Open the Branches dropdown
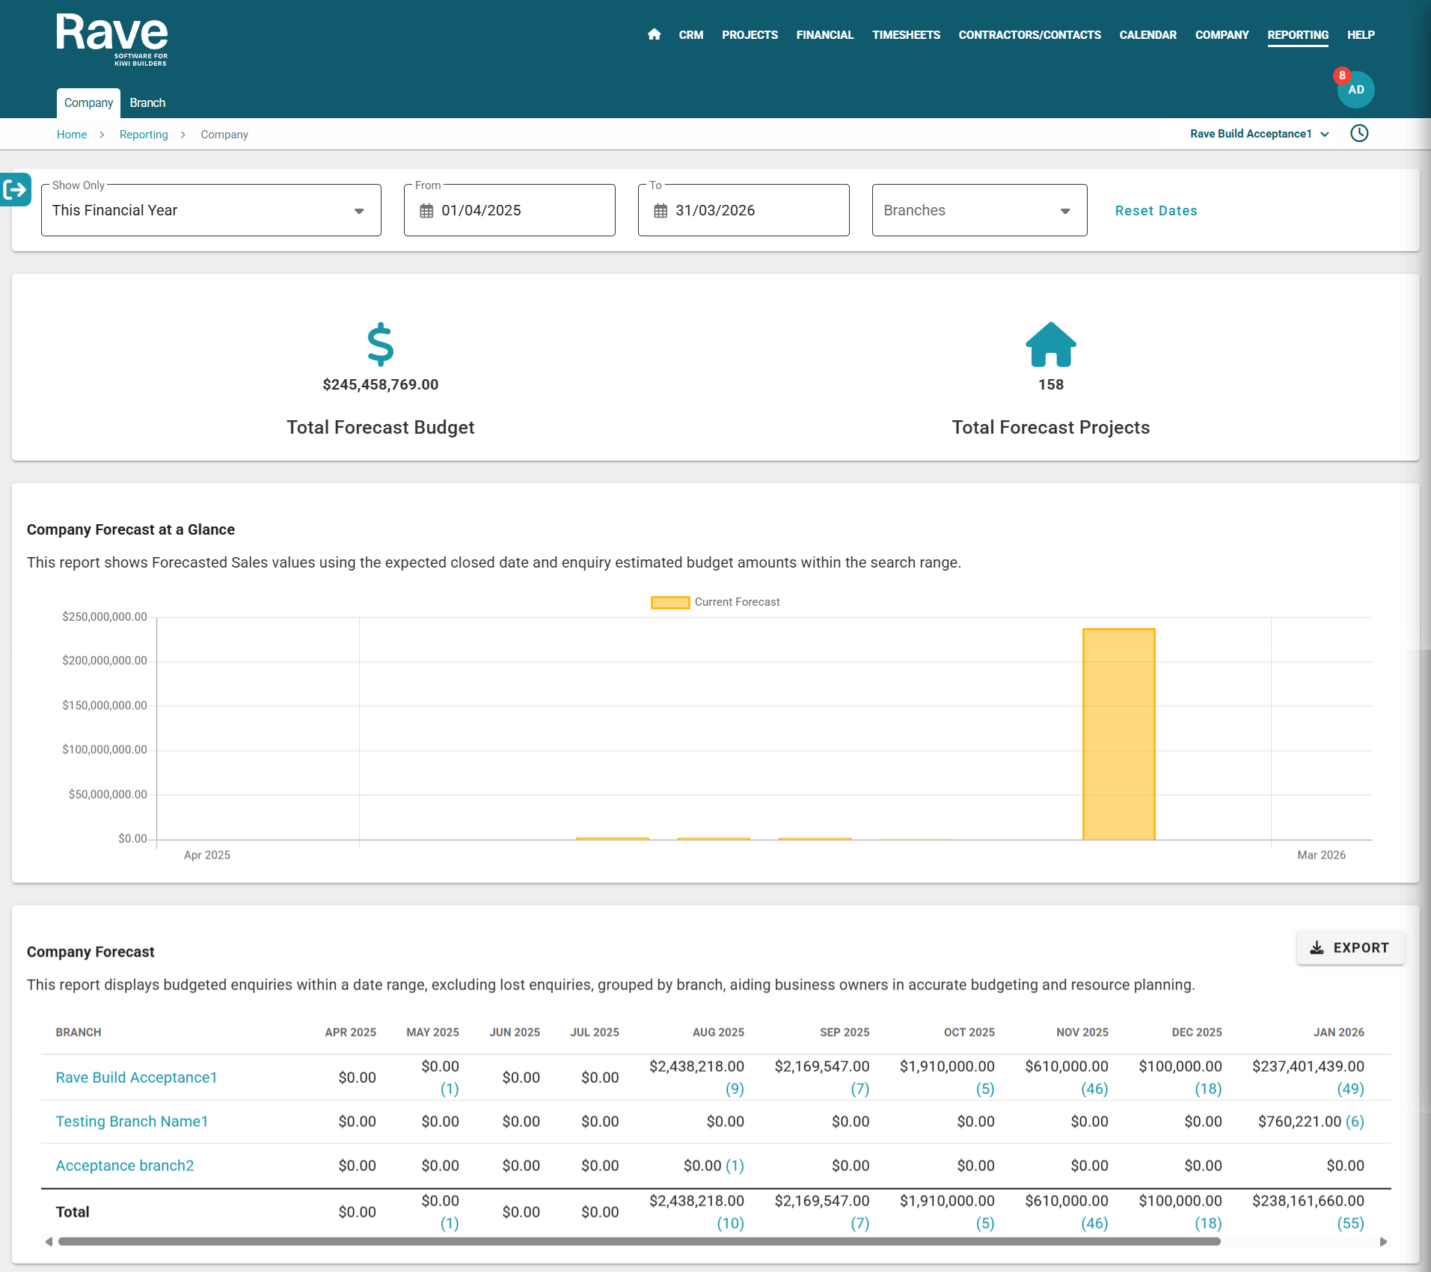The image size is (1431, 1272). coord(978,211)
